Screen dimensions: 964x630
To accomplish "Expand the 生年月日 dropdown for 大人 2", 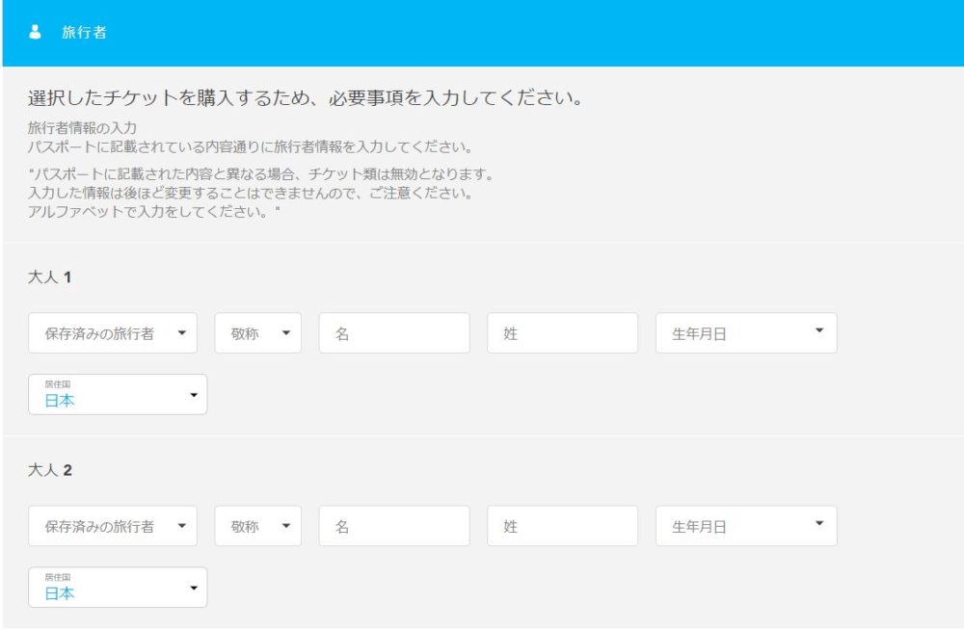I will [x=745, y=526].
